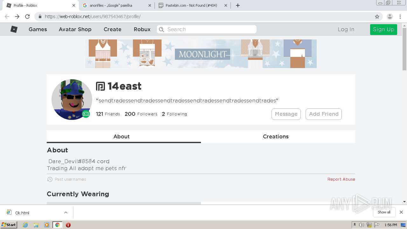Screen dimensions: 407x229
Task: Click the Action Center flag icon
Action: 376,225
